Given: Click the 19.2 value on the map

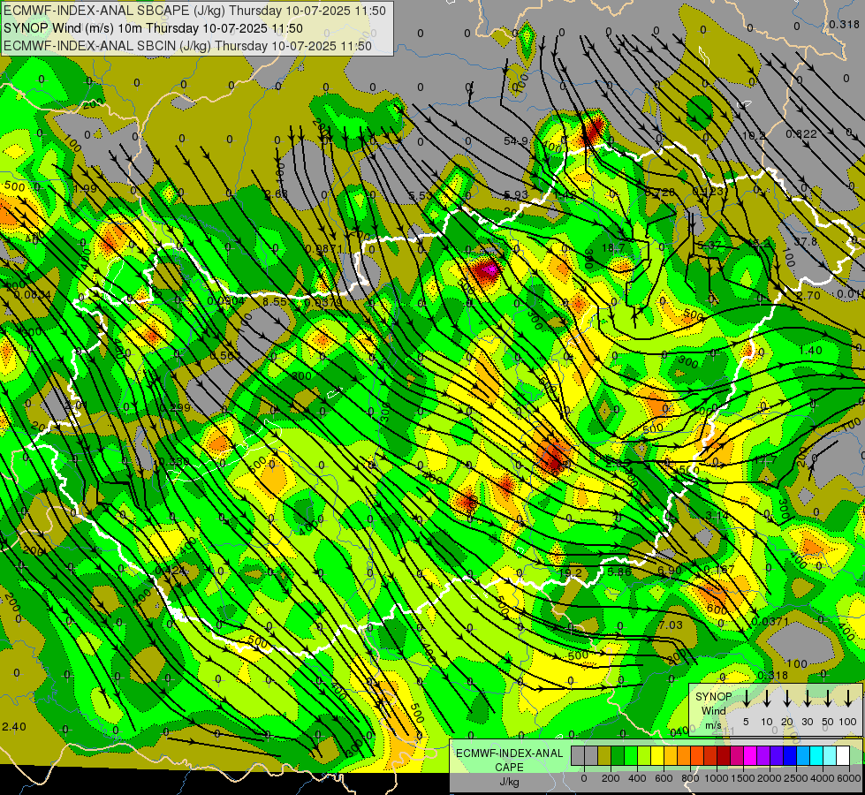Looking at the screenshot, I should 571,572.
